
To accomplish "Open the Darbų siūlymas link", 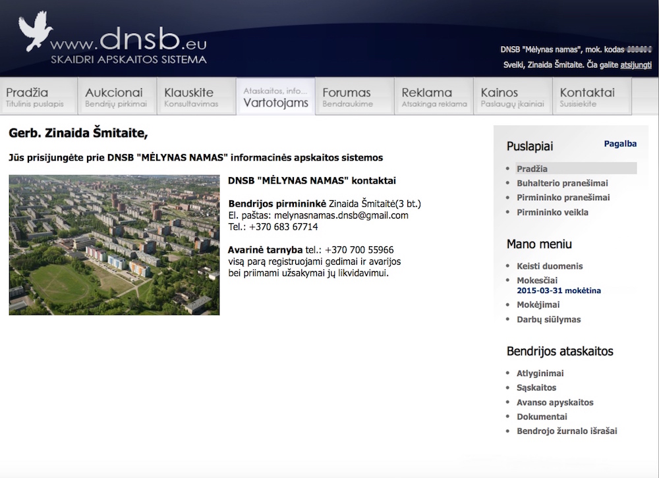I will tap(548, 319).
